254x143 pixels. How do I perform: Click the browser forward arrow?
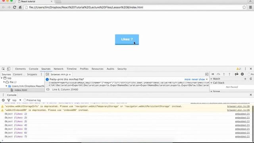pyautogui.click(x=9, y=7)
